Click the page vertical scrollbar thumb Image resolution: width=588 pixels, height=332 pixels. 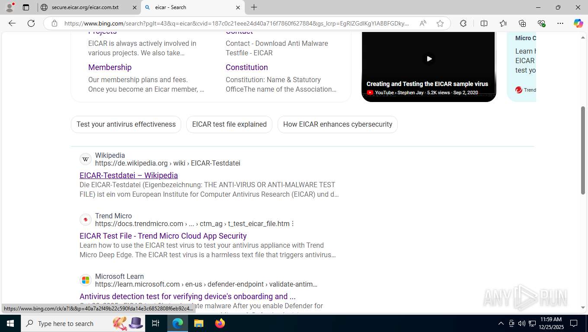[583, 150]
